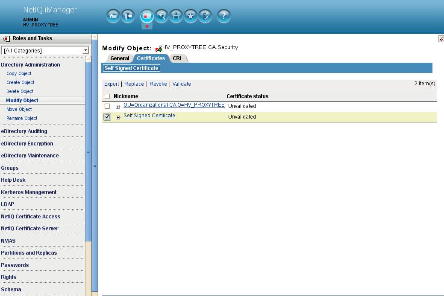This screenshot has width=444, height=296.
Task: Expand the Groups category
Action: pos(10,168)
